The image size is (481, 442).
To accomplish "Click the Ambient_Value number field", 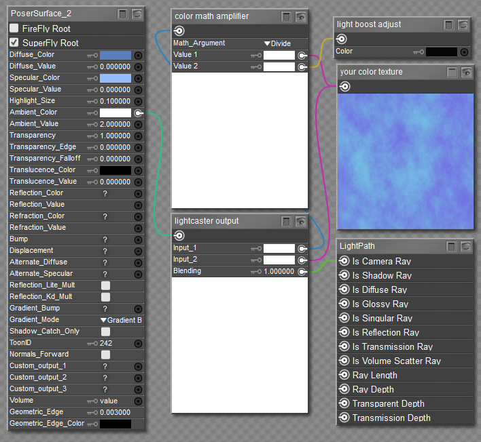I will coord(115,124).
